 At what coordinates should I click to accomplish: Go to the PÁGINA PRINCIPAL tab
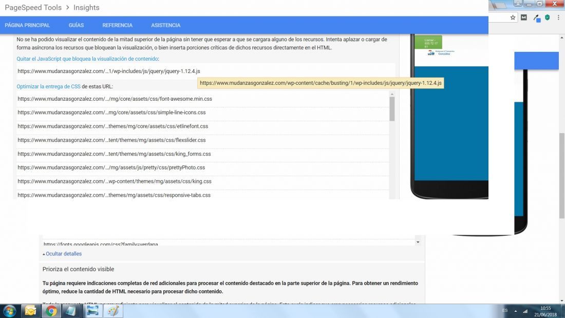click(x=27, y=25)
